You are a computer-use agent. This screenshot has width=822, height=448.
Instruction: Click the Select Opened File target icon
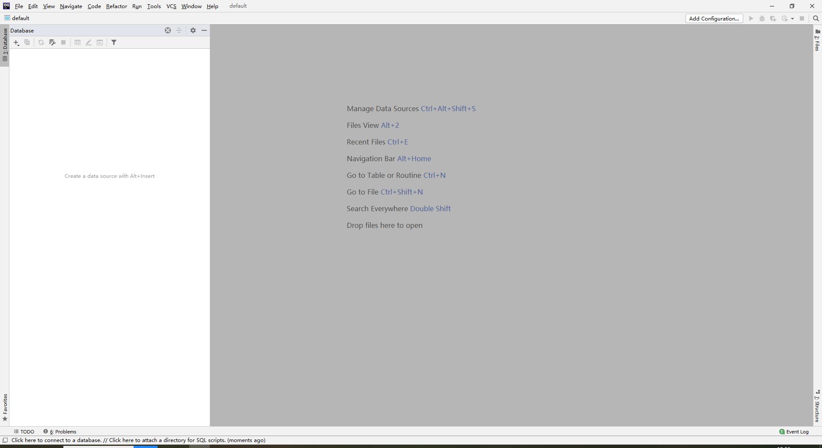[x=168, y=30]
